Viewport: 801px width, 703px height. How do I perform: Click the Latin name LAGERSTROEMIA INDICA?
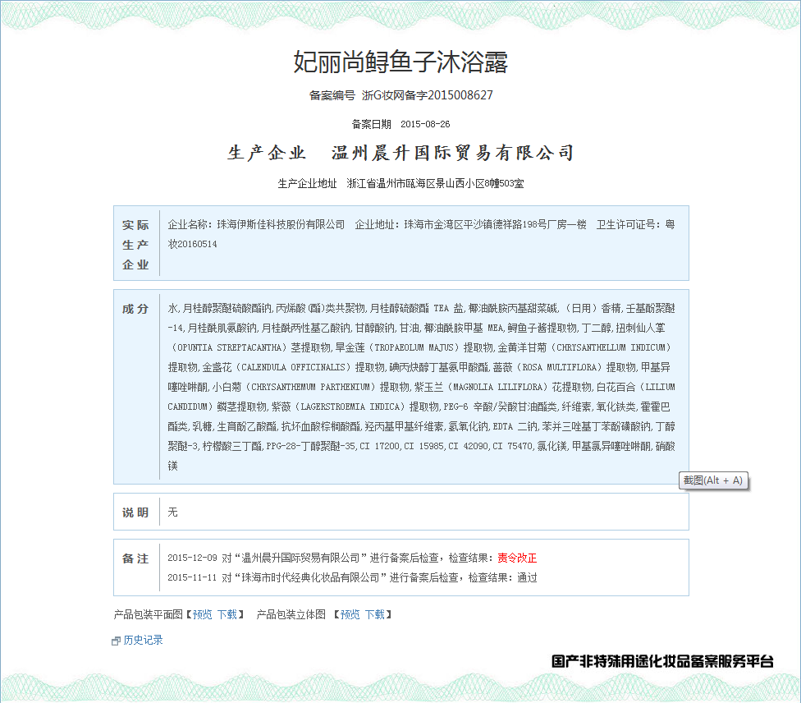(350, 407)
